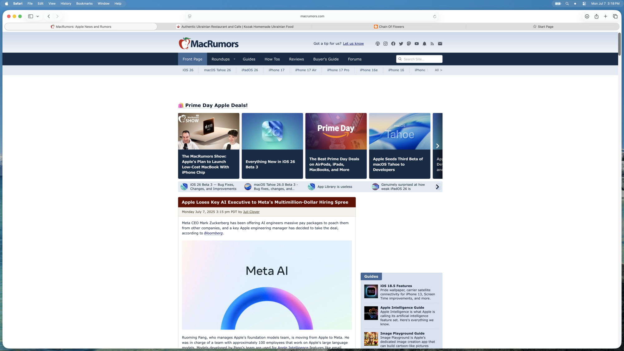This screenshot has width=624, height=351.
Task: Open macOS Tahoe Third Beta card
Action: (x=400, y=146)
